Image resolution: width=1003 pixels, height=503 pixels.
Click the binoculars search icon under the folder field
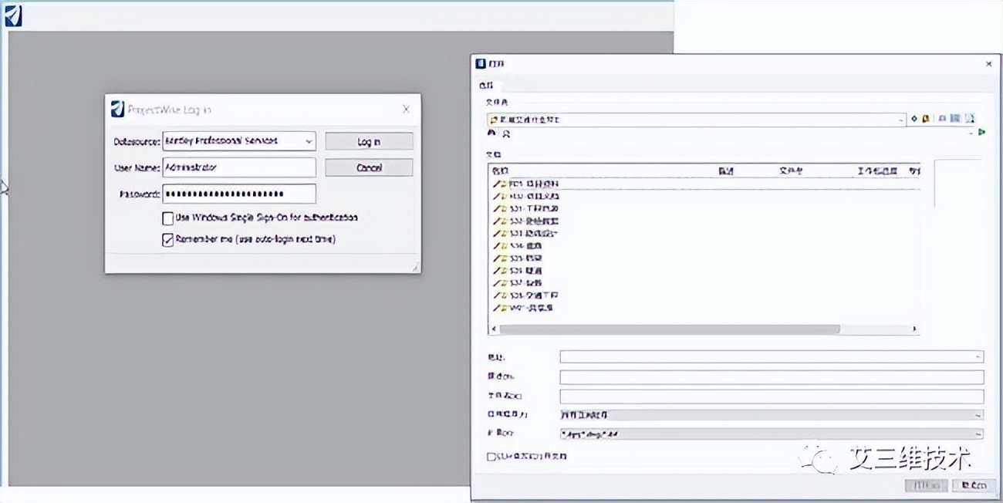pyautogui.click(x=491, y=133)
